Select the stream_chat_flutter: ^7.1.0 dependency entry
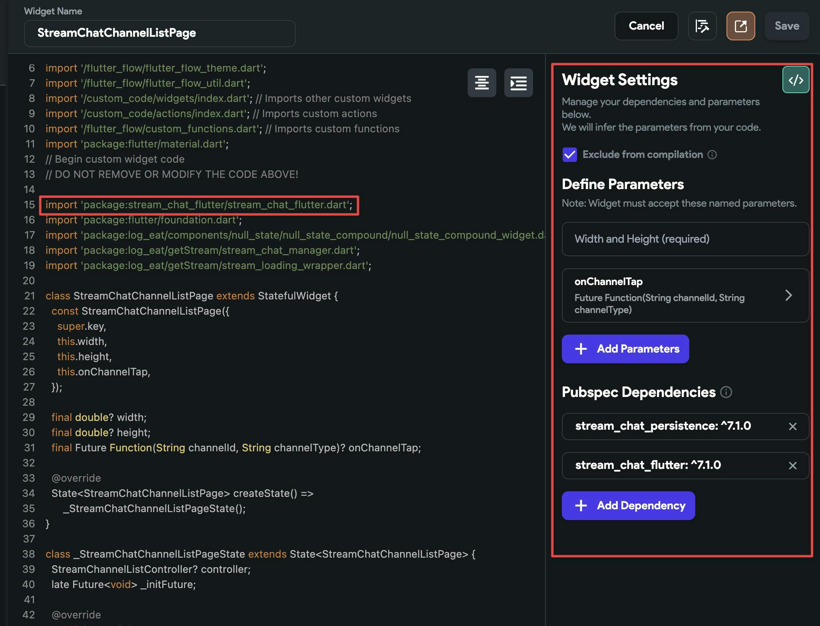The width and height of the screenshot is (820, 626). (x=647, y=465)
